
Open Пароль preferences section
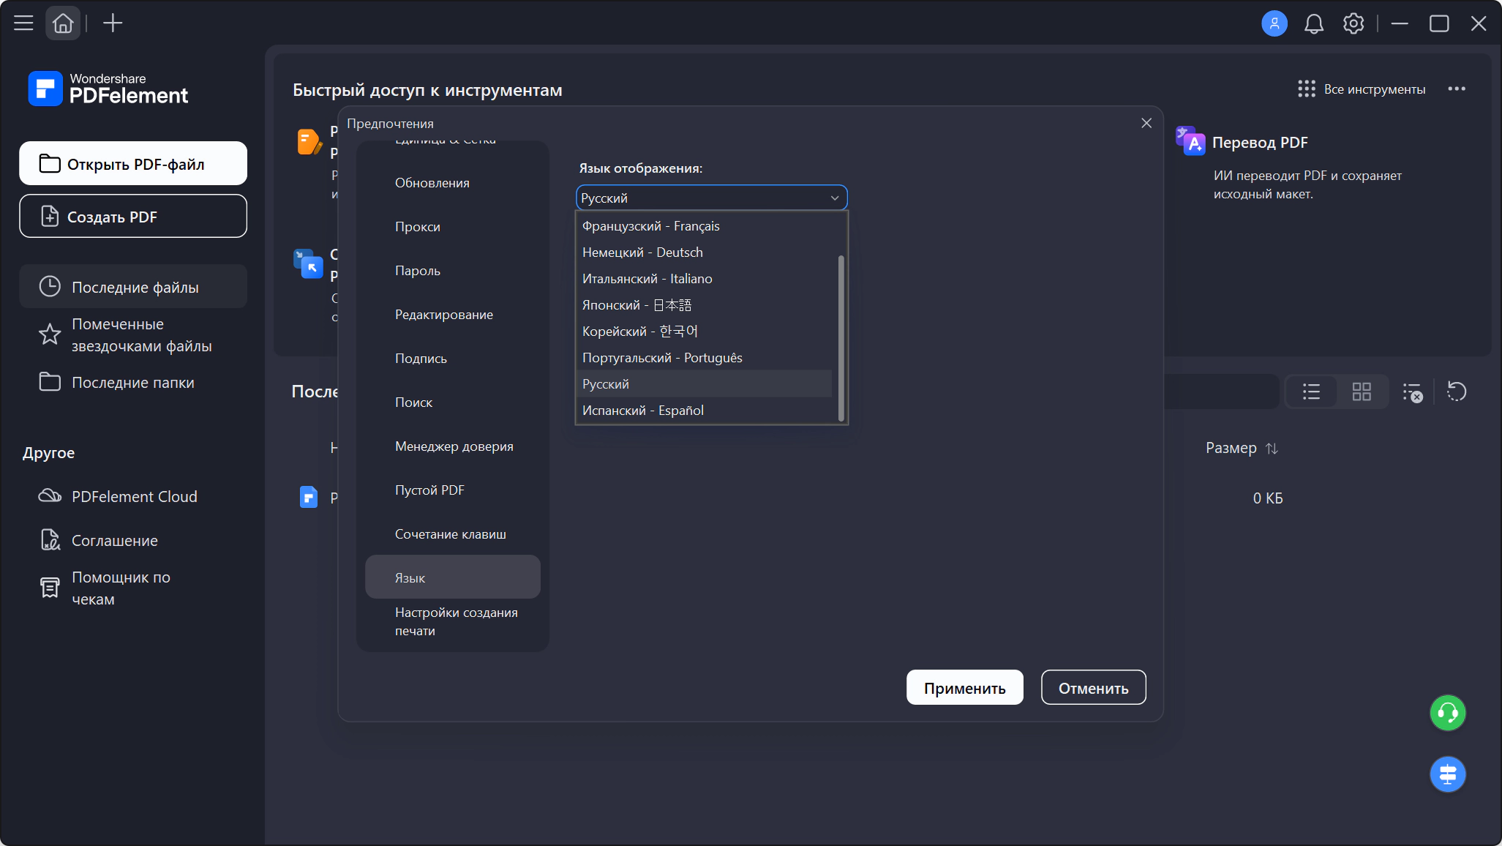tap(452, 271)
